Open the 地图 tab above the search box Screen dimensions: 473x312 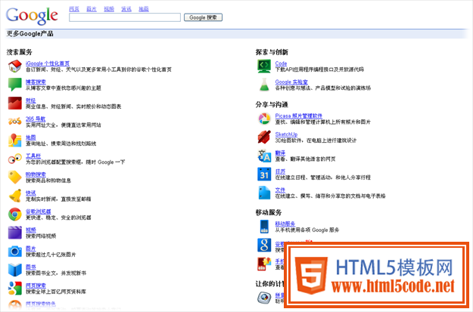(x=144, y=9)
